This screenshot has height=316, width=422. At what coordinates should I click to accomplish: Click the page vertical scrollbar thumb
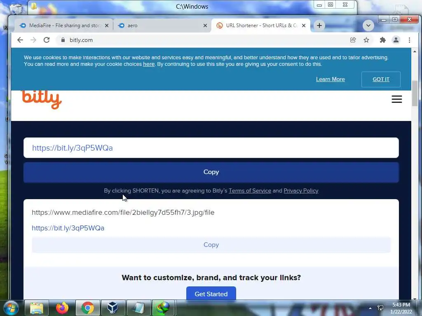tap(415, 93)
